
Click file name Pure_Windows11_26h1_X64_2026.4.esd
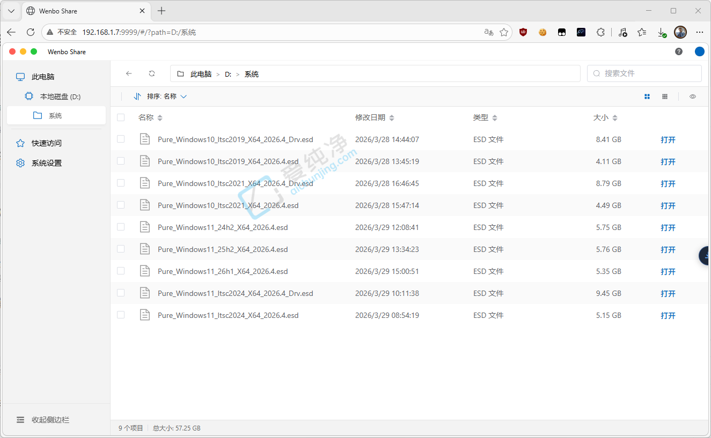(x=223, y=271)
